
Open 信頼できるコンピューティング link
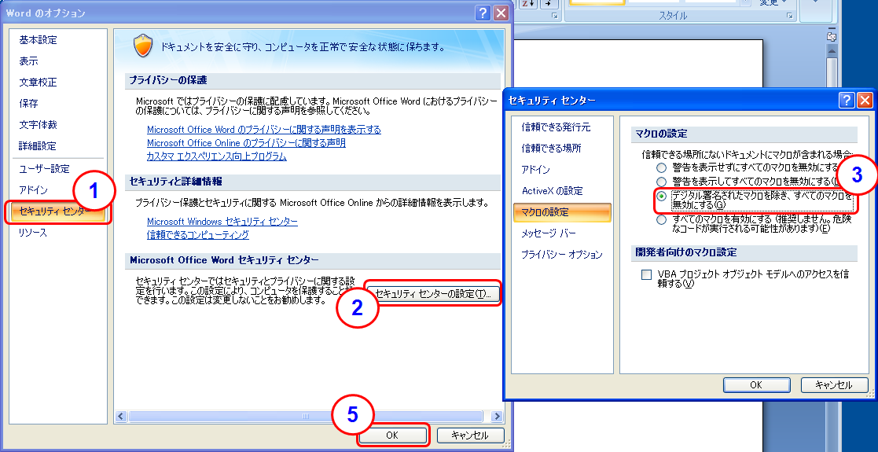pos(197,235)
